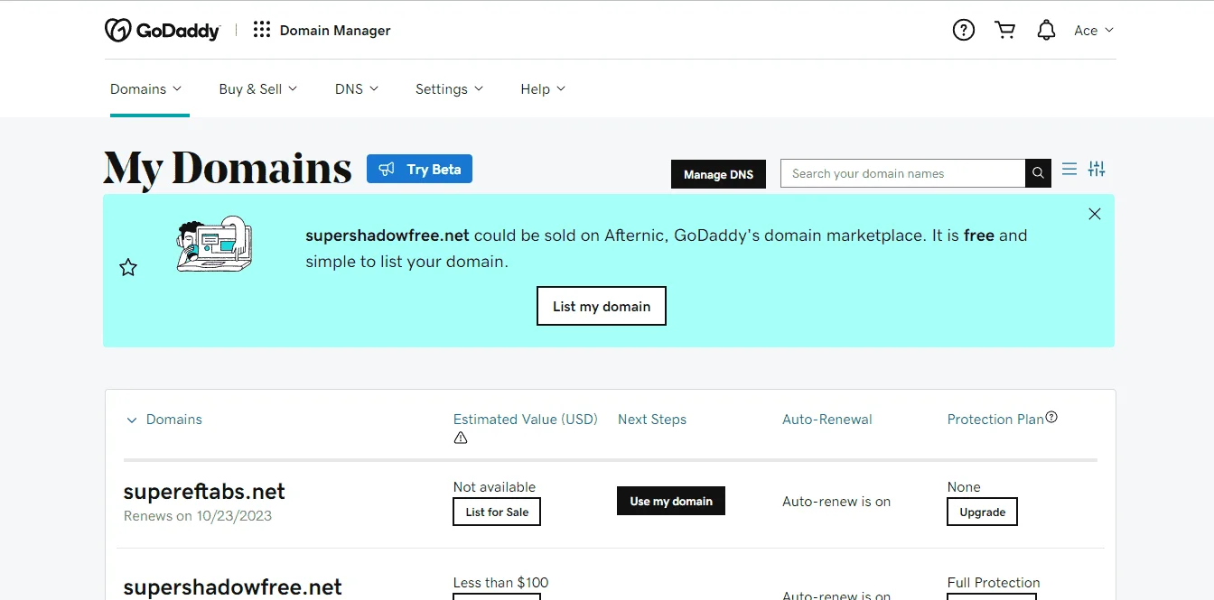Open the Ace account menu
Image resolution: width=1214 pixels, height=600 pixels.
[1094, 31]
